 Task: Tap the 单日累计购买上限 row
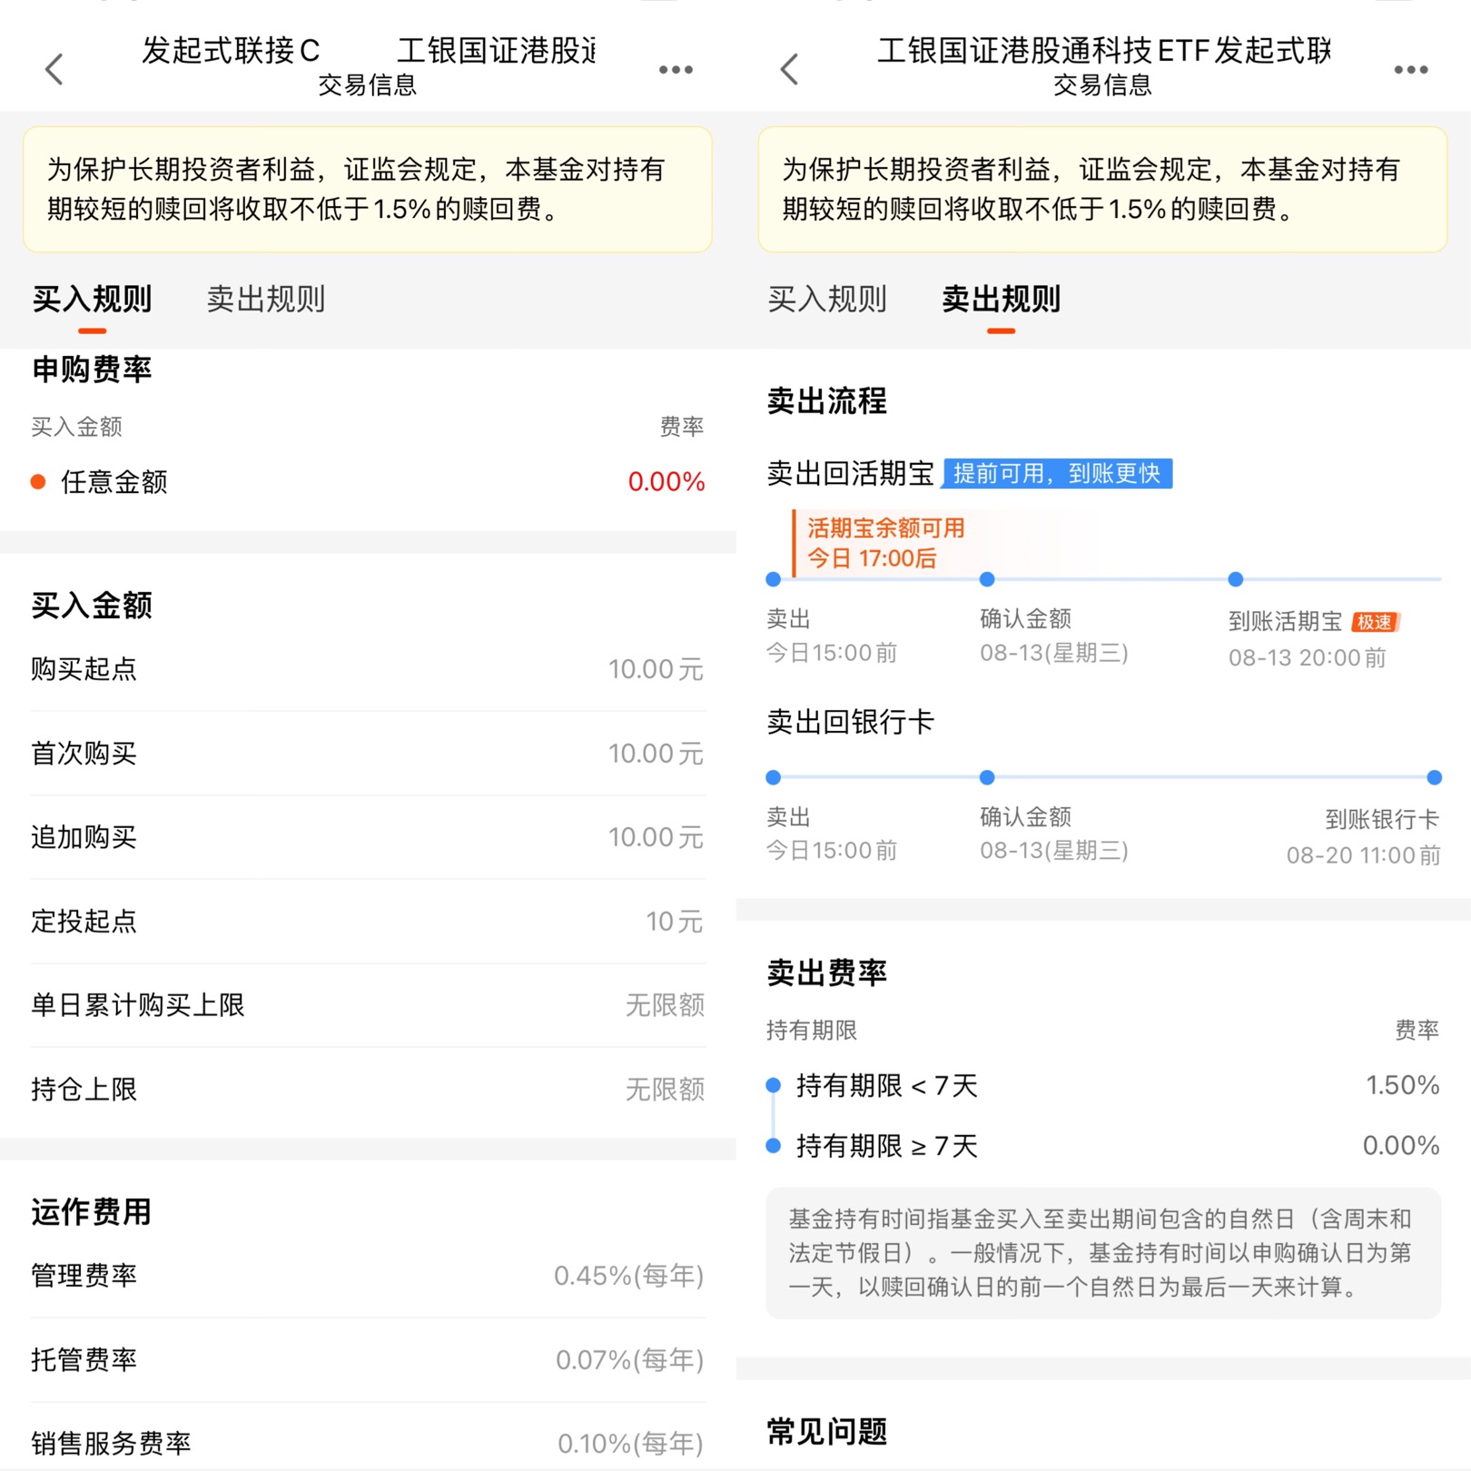(x=368, y=1005)
